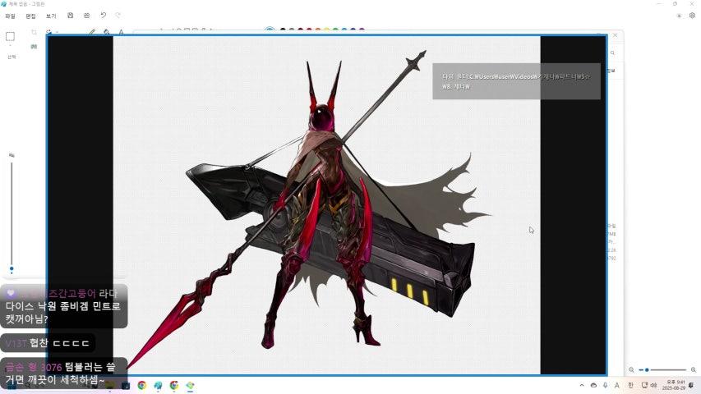Click the Save icon in Paint's title bar

[70, 16]
